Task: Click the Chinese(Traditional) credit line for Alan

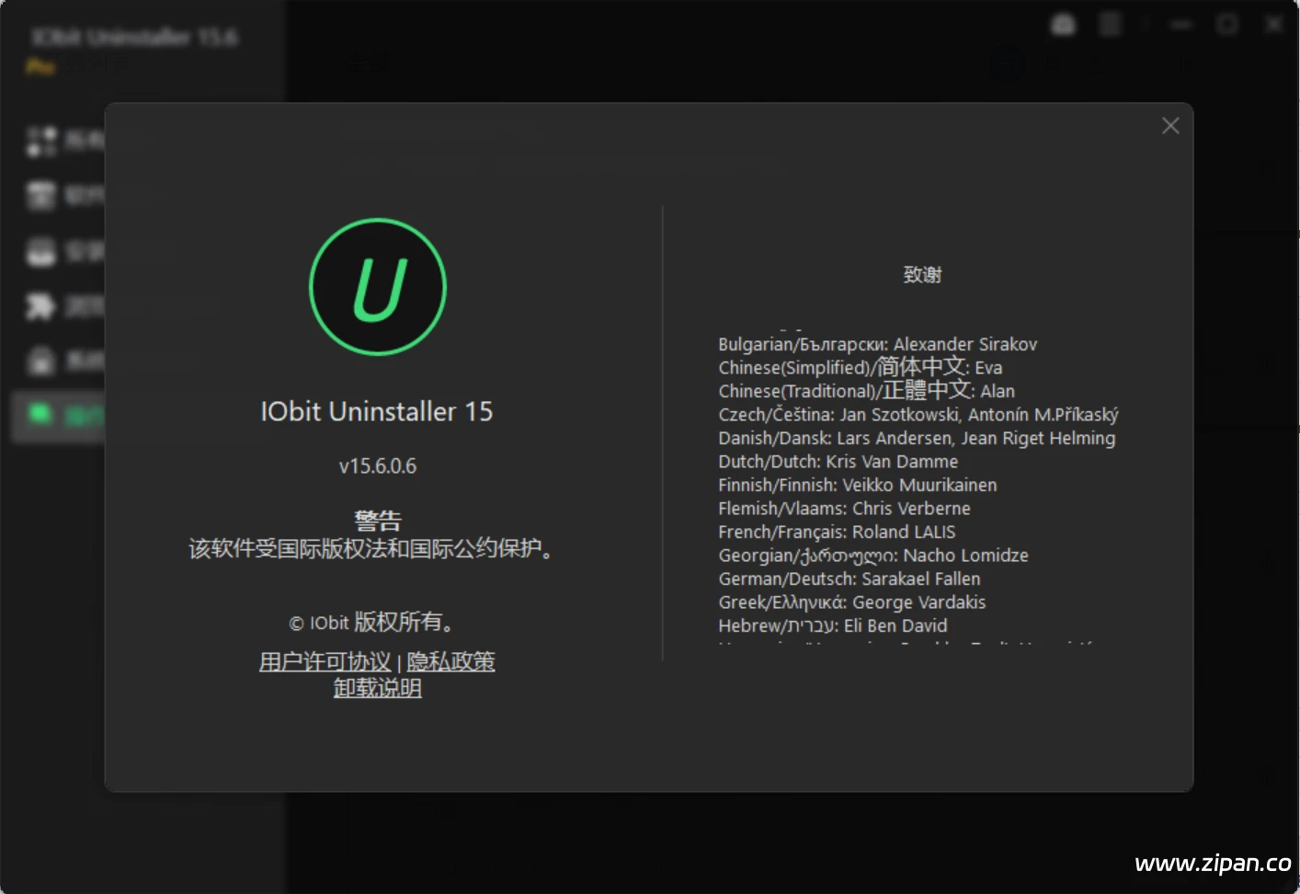Action: tap(866, 391)
